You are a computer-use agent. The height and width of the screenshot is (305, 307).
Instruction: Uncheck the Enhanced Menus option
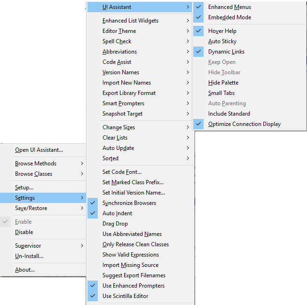[x=229, y=7]
